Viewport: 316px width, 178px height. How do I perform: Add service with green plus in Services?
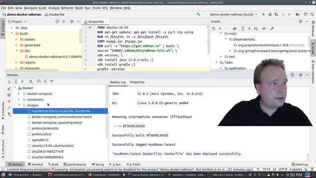(x=9, y=82)
